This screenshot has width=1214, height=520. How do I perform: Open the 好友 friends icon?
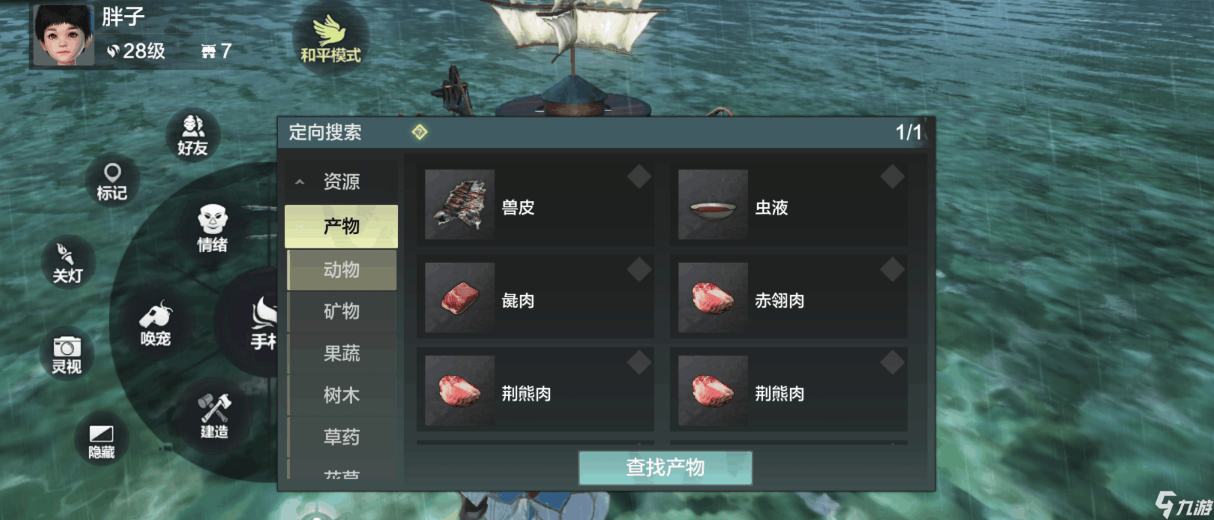pyautogui.click(x=193, y=135)
